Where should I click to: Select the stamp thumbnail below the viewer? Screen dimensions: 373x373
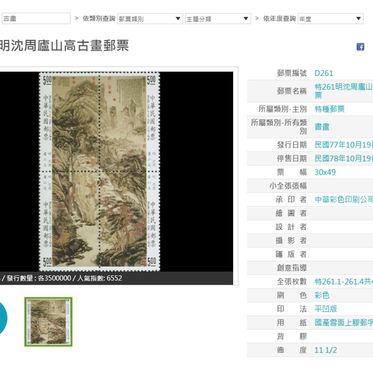[48, 321]
